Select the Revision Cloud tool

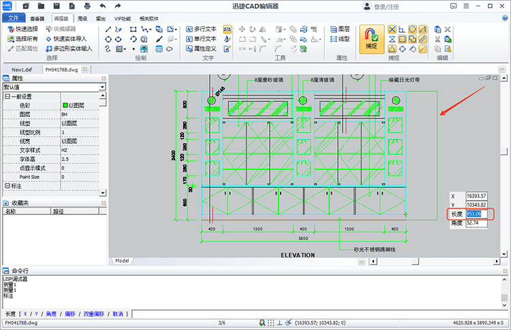(x=170, y=49)
